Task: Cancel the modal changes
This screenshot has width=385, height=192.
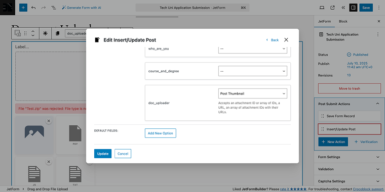Action: click(123, 154)
